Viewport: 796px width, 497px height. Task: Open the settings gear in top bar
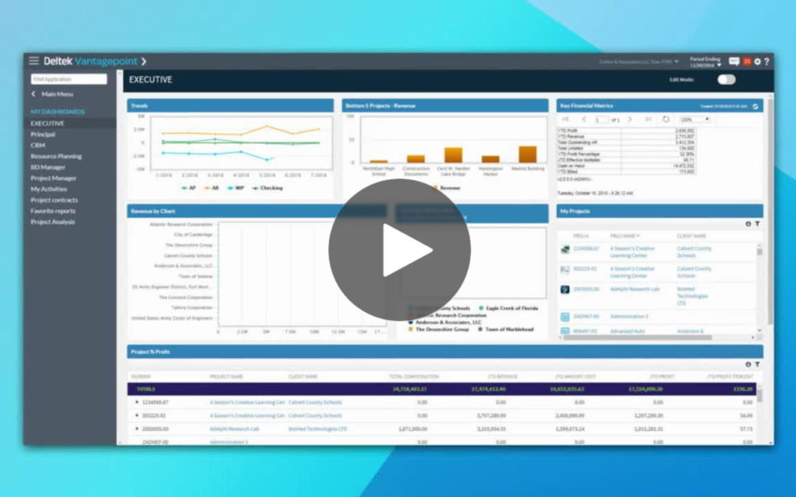[x=758, y=61]
